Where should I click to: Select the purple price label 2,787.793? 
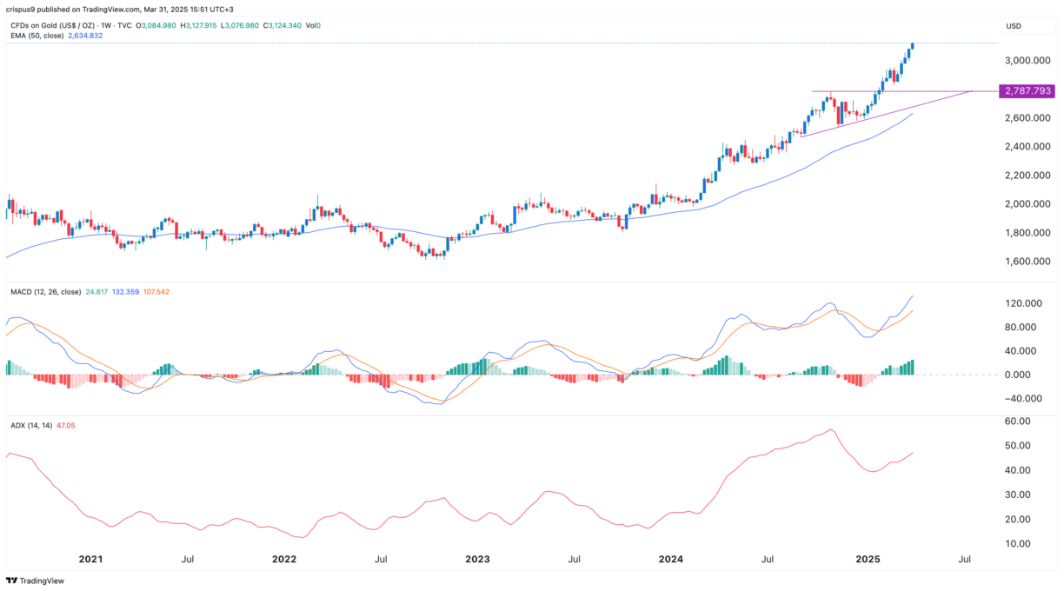[1027, 90]
